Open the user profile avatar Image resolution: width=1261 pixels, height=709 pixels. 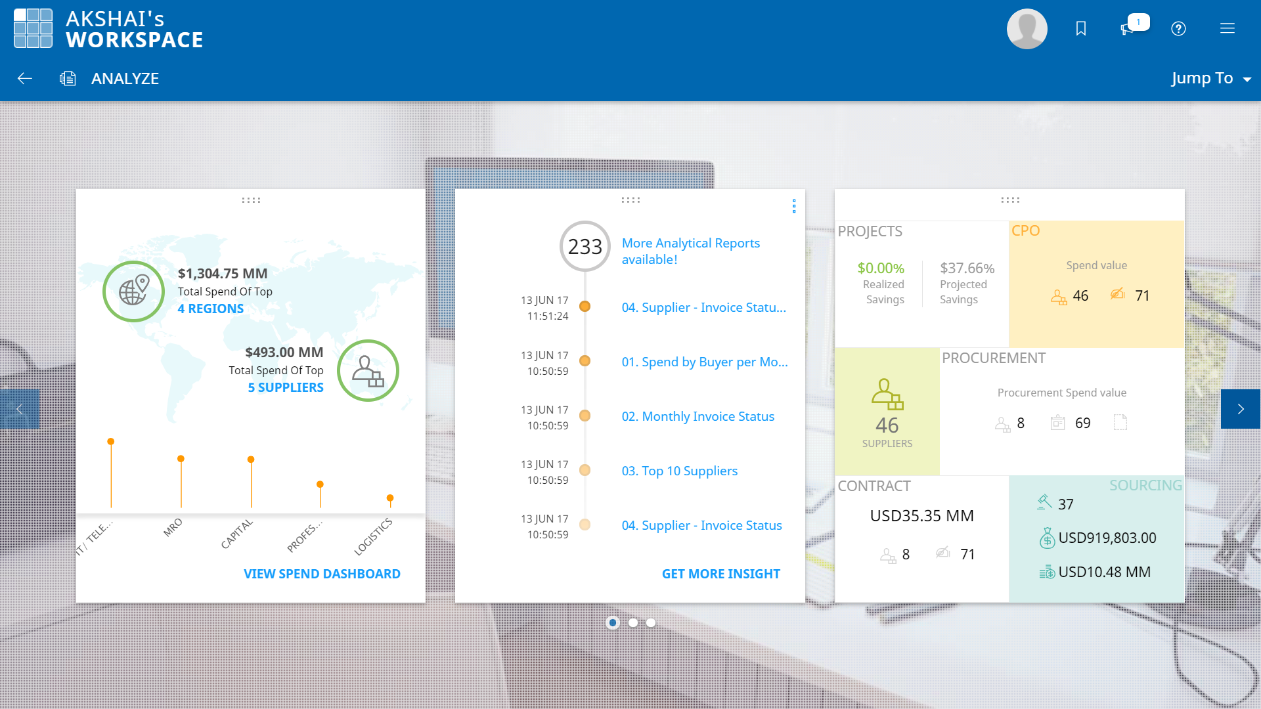1027,29
